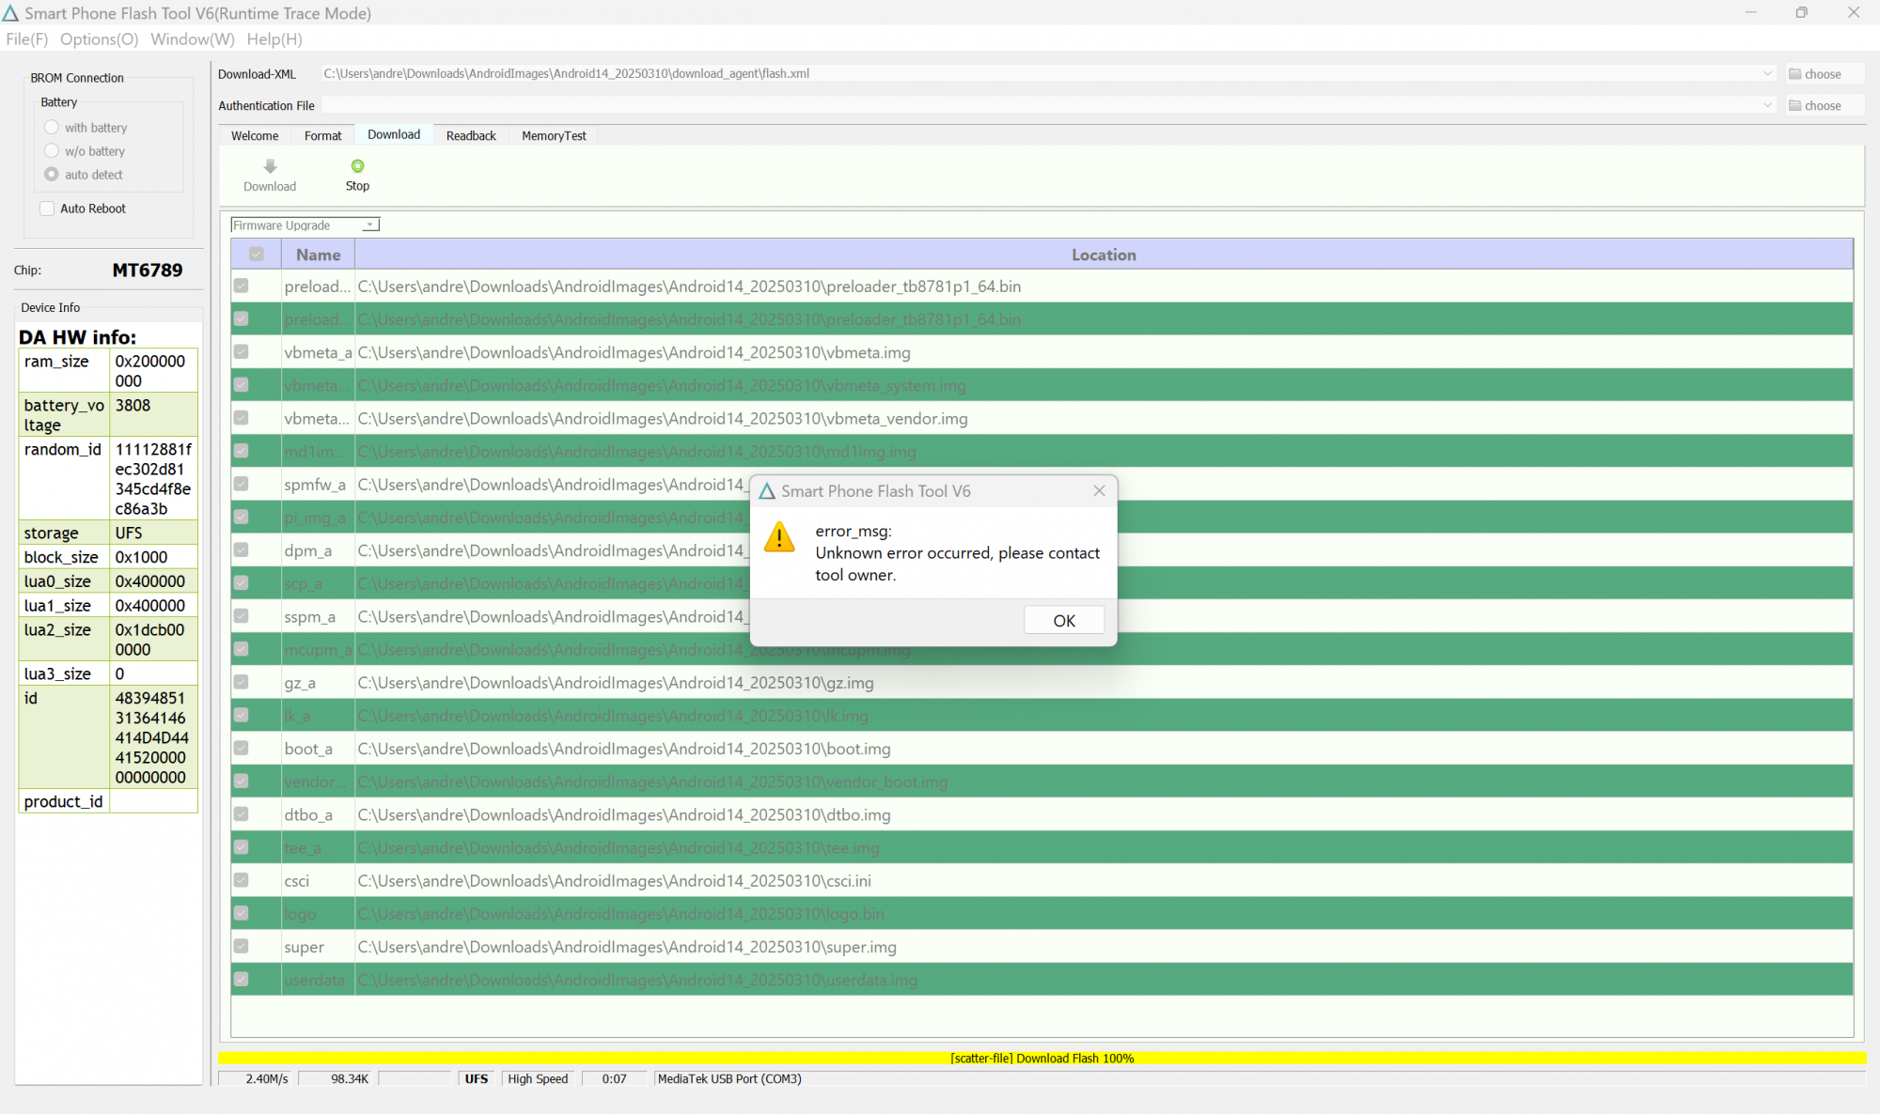Open the Download-XML history dropdown
1880x1114 pixels.
1766,73
